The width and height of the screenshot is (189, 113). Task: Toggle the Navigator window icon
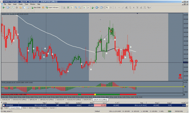[x=20, y=8]
